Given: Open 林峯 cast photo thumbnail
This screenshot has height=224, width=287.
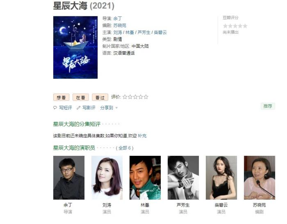Looking at the screenshot, I should click(145, 178).
